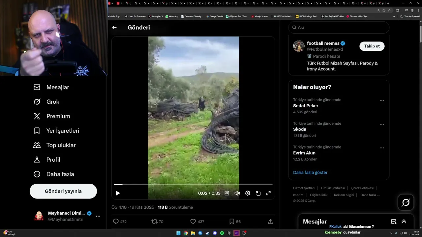The width and height of the screenshot is (422, 237).
Task: Expand Daha fazla menu
Action: [x=53, y=174]
